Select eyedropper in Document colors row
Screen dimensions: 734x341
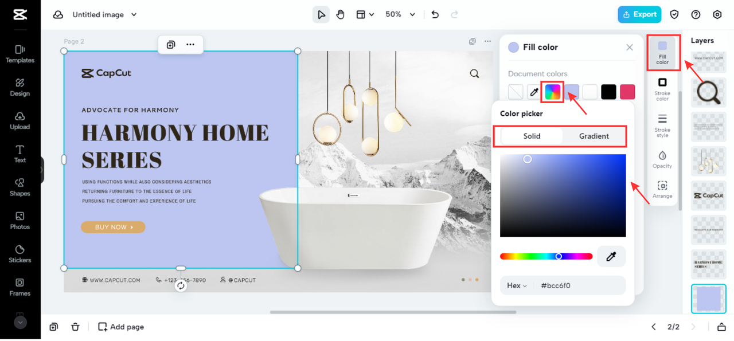534,92
